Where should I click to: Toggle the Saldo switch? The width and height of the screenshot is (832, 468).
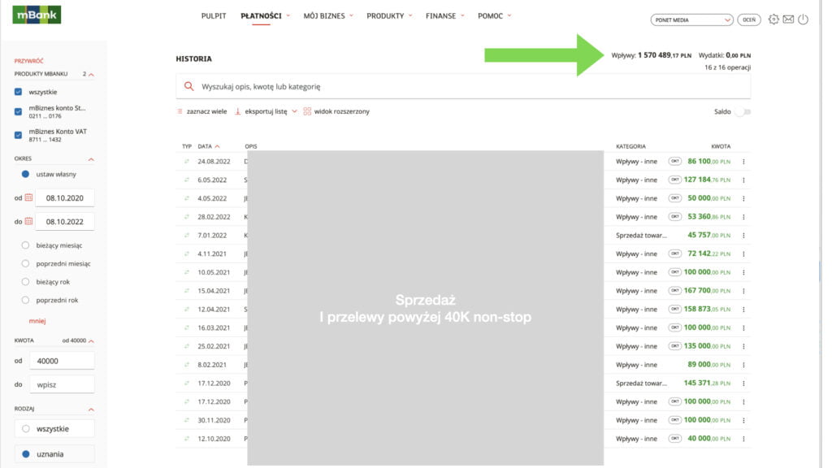[x=741, y=112]
